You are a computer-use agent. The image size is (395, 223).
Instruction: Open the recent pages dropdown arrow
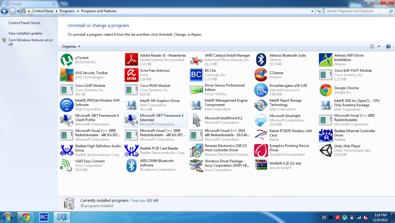18,11
